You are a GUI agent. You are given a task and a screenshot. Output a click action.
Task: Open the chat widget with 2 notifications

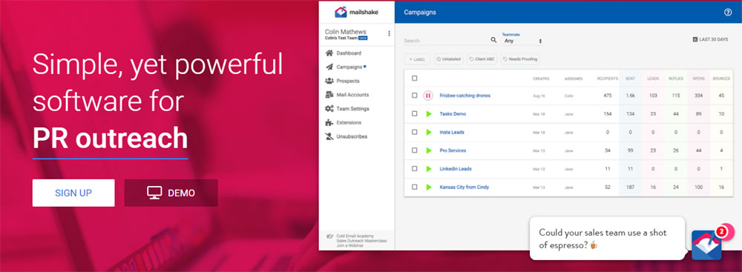707,245
